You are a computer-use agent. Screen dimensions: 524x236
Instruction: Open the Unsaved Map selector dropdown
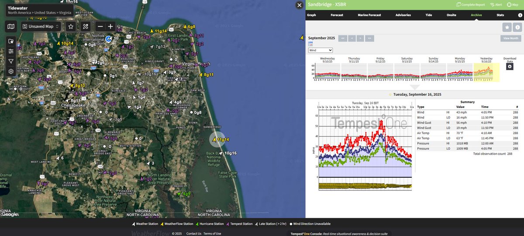click(41, 27)
